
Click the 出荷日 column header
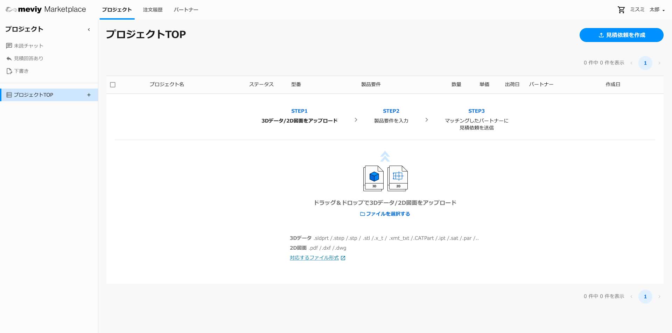coord(512,84)
